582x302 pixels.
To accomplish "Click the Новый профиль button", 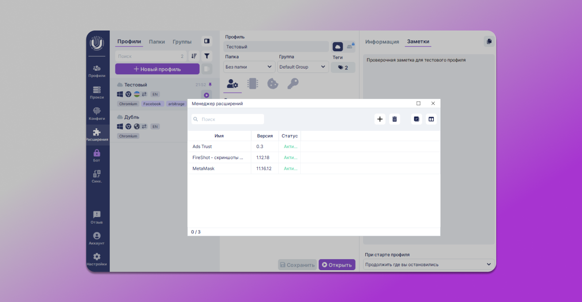I will pos(157,69).
